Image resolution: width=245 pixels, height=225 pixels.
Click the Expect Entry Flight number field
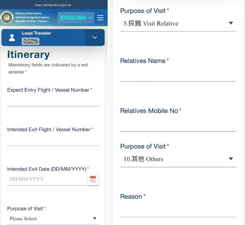[53, 101]
